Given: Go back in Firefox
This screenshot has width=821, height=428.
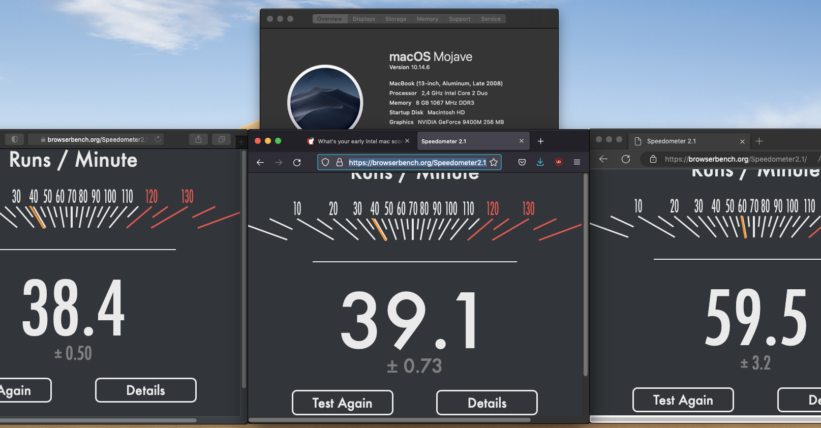Looking at the screenshot, I should tap(260, 162).
